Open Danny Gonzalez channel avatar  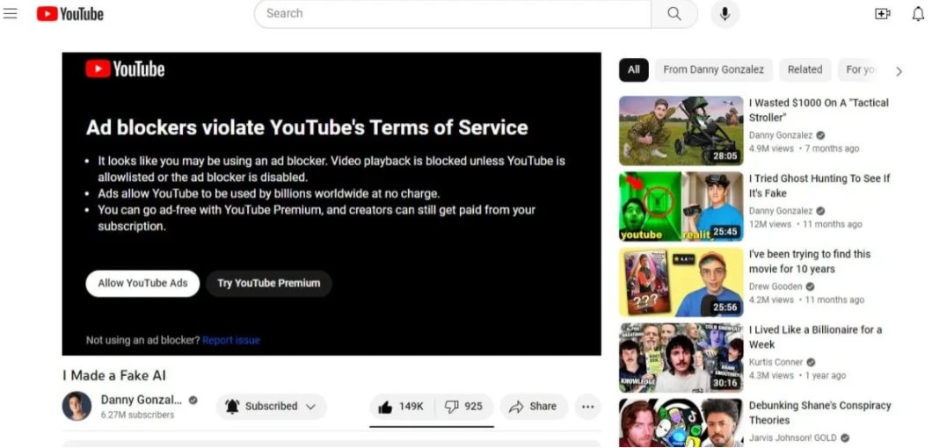(76, 406)
